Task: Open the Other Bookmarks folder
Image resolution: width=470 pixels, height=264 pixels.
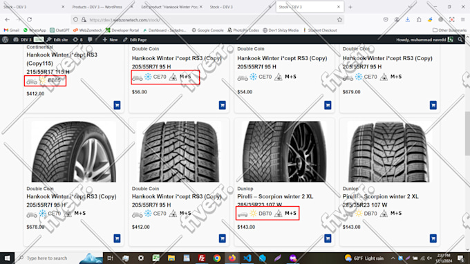Action: coord(449,30)
